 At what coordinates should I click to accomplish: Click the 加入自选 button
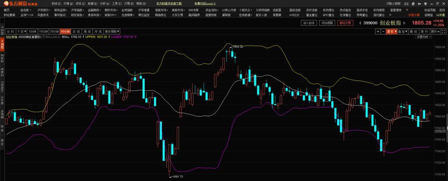tap(309, 23)
